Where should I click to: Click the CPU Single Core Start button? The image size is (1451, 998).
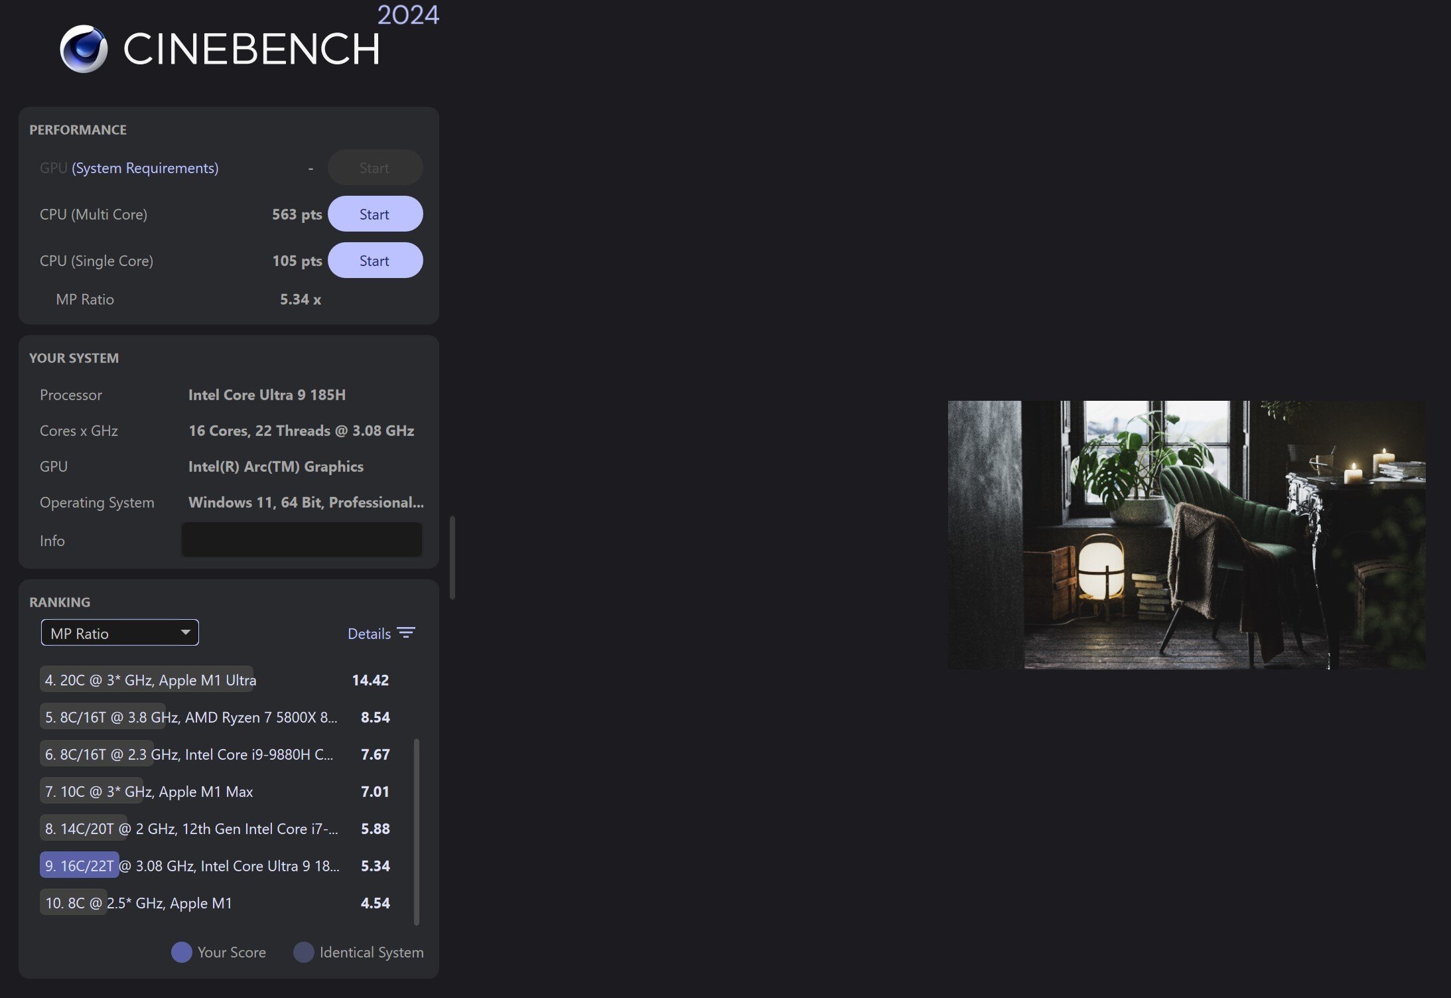[375, 259]
